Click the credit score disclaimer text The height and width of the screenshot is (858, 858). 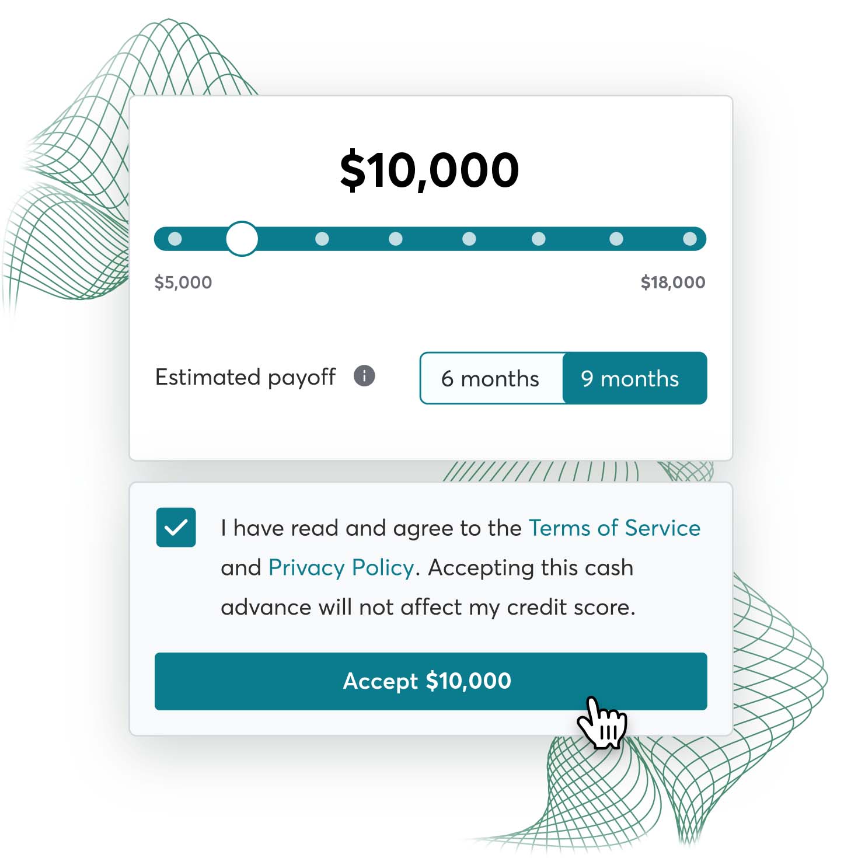(428, 607)
